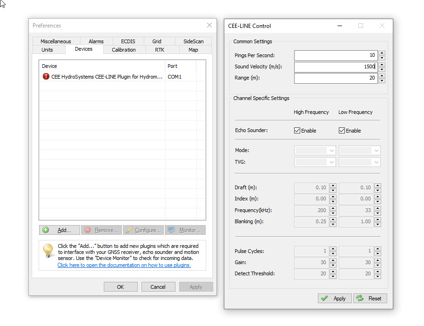Open the ECDIS tab
This screenshot has width=424, height=326.
[128, 41]
